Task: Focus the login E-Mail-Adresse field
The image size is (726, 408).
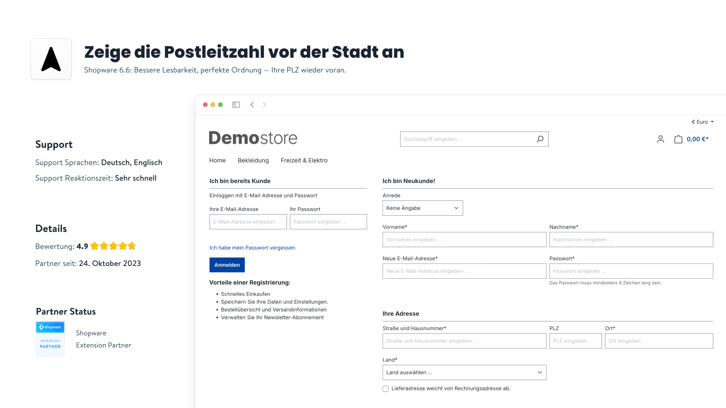Action: (248, 222)
